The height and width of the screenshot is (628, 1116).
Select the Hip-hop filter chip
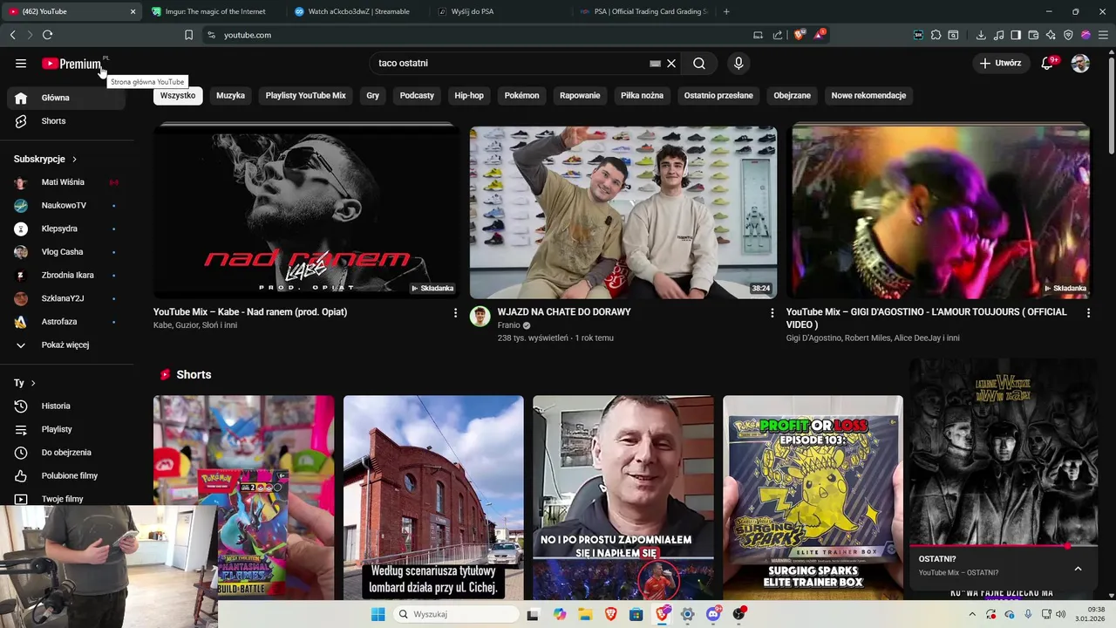click(x=469, y=95)
